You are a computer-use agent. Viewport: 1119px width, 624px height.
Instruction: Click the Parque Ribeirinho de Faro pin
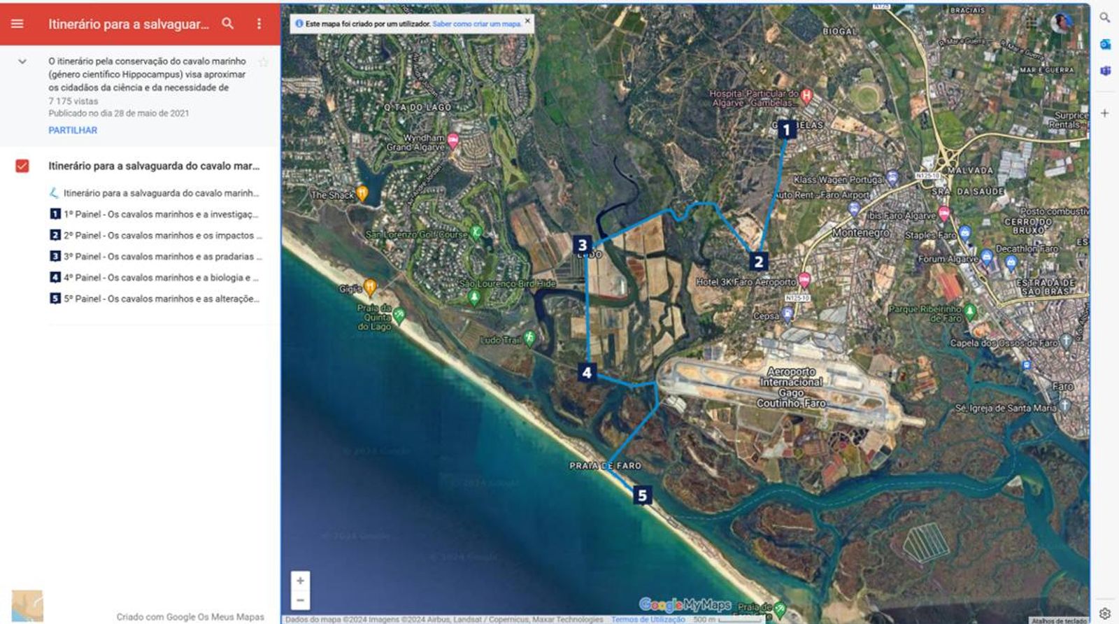click(970, 311)
